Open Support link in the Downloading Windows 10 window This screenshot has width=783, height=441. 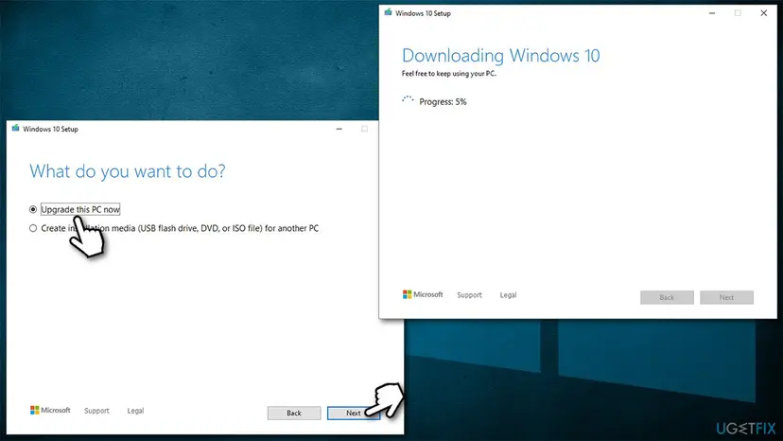(x=469, y=295)
